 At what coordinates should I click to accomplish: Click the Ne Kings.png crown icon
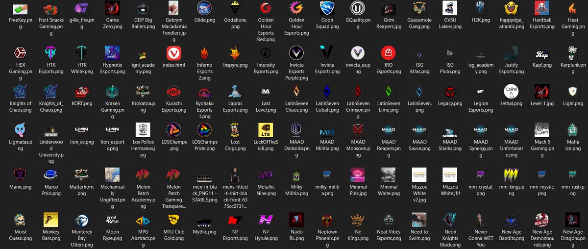[358, 220]
